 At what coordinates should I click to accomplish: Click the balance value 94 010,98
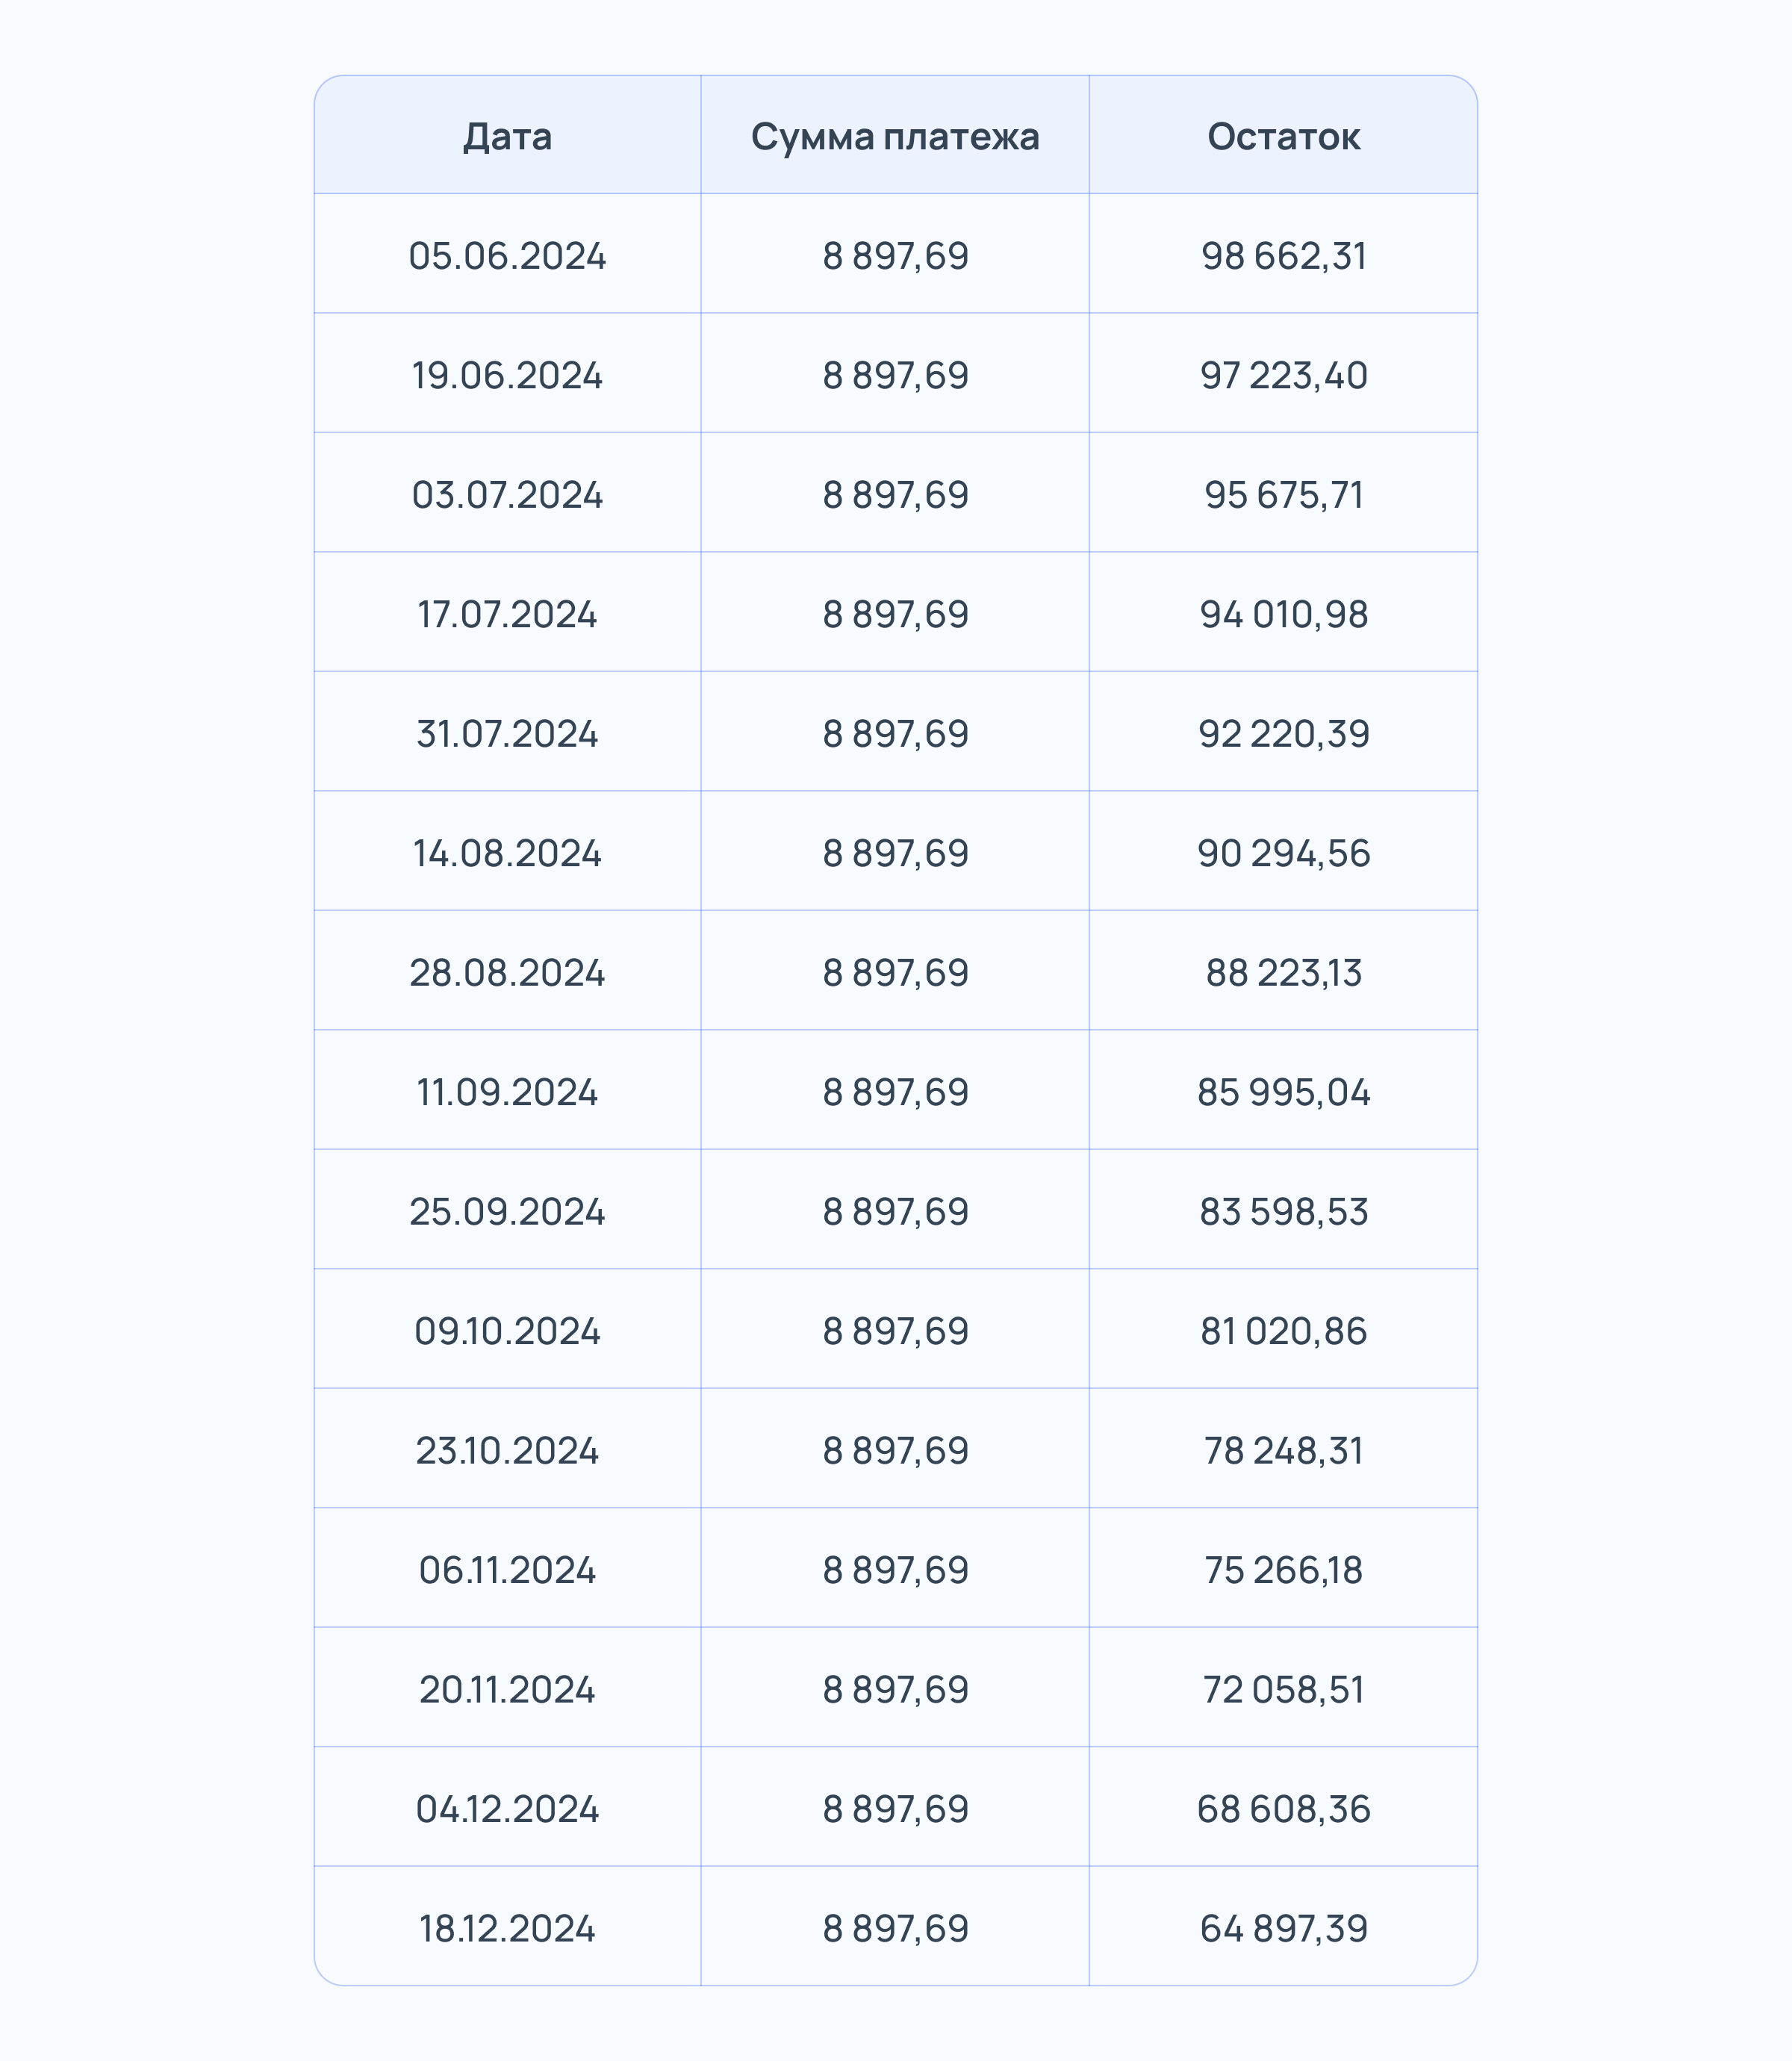tap(1283, 614)
